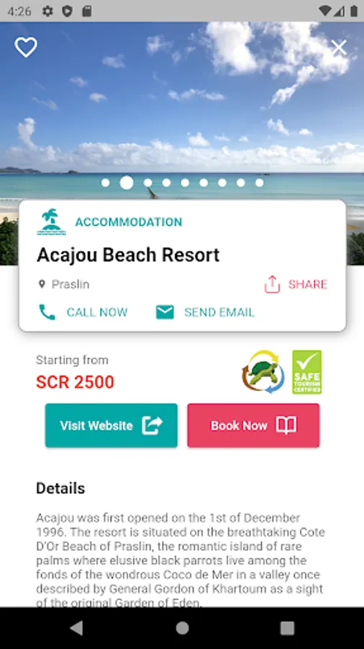Tap the Book Now button

pos(253,425)
